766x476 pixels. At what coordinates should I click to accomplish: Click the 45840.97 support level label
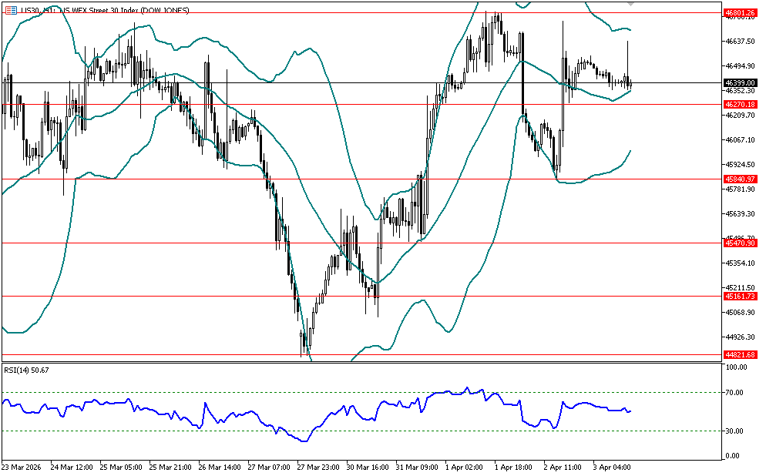coord(740,179)
